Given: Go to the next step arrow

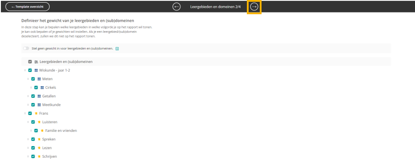Looking at the screenshot, I should click(x=254, y=7).
